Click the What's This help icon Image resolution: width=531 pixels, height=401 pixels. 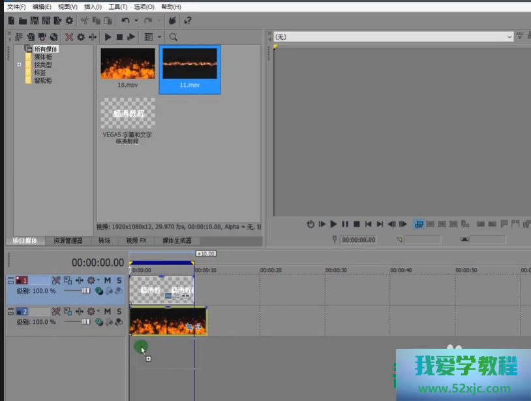coord(188,21)
